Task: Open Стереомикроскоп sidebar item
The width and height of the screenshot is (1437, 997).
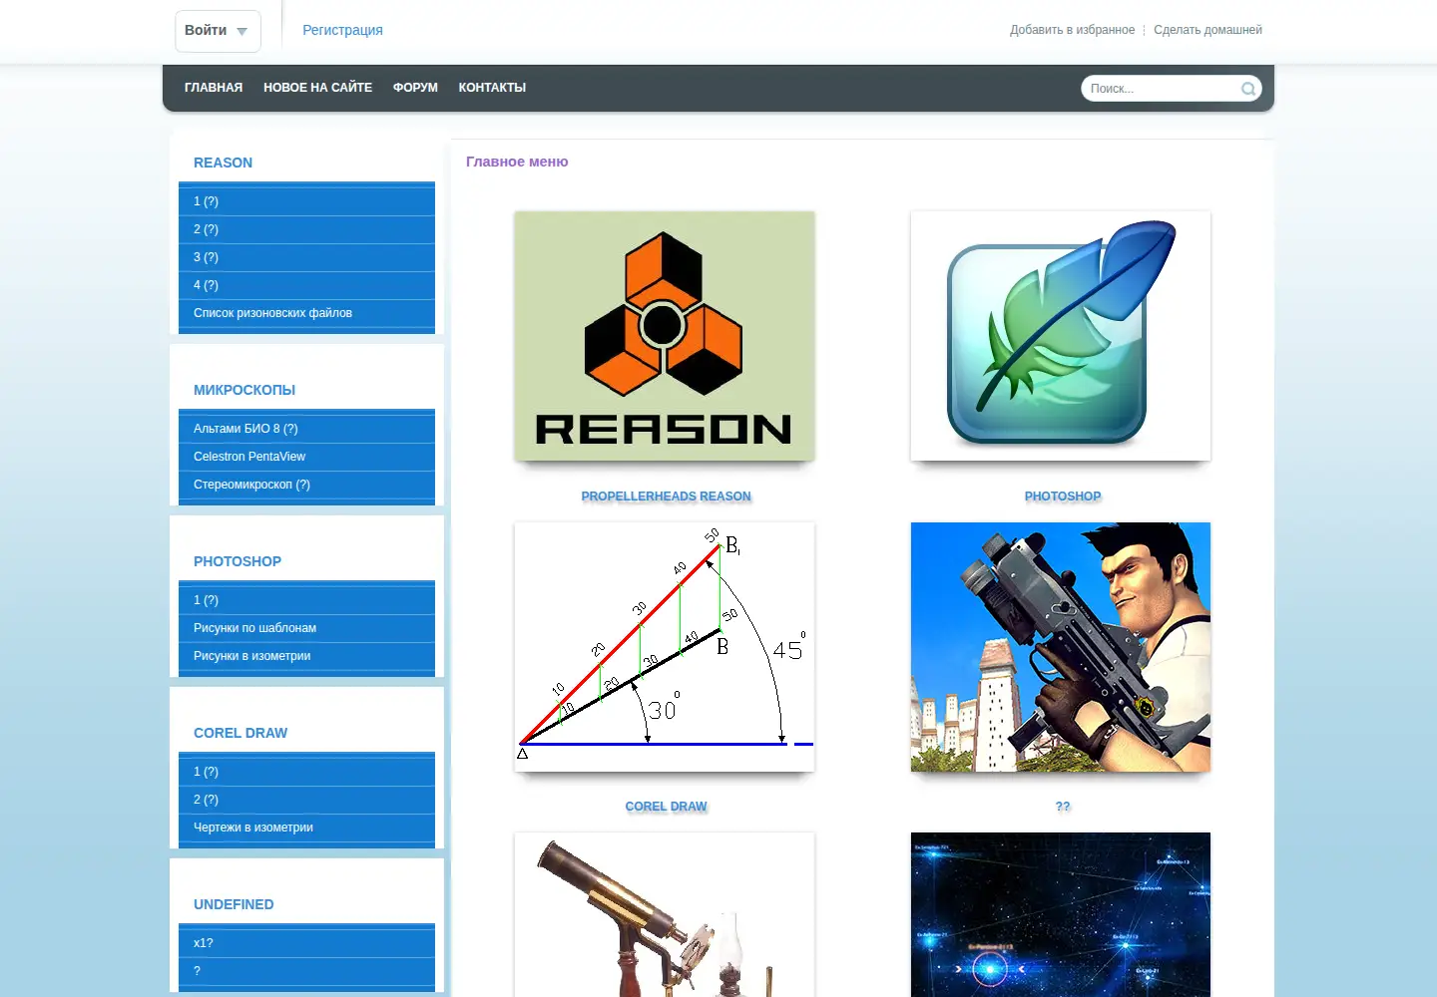Action: coord(306,485)
